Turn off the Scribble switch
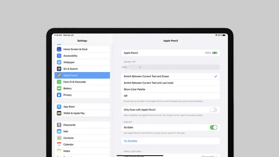The height and width of the screenshot is (157, 279). pos(213,127)
